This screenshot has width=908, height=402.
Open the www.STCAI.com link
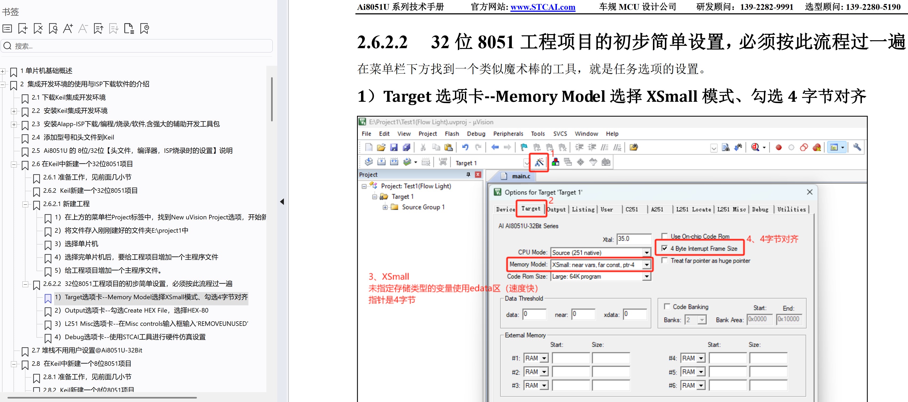[x=542, y=7]
